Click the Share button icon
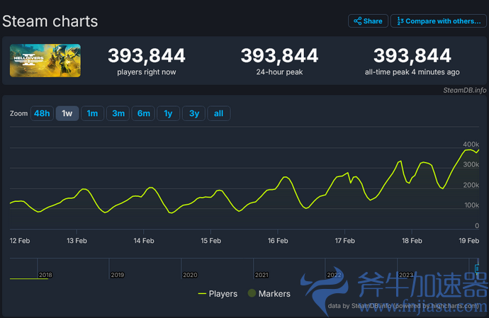This screenshot has width=489, height=318. (x=358, y=21)
